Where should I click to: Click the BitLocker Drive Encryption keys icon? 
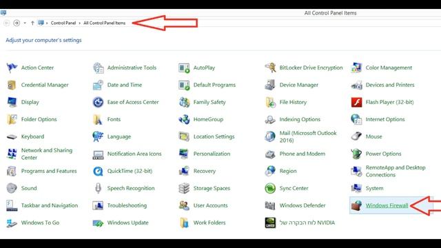270,68
